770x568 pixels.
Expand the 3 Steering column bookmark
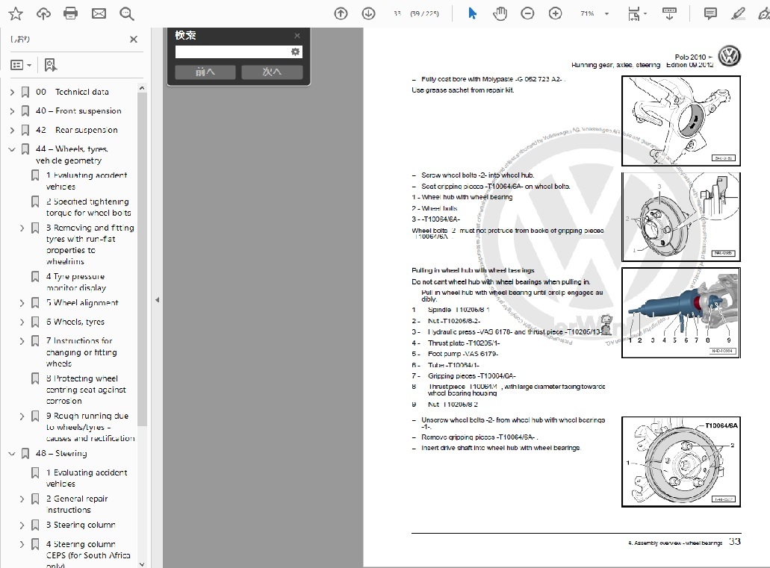click(x=22, y=525)
